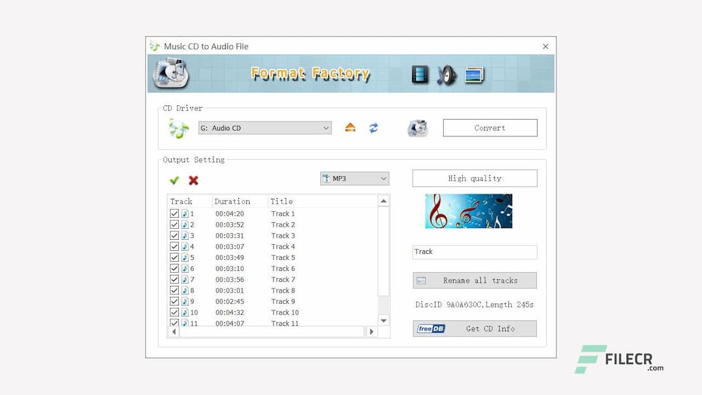Click the Picture conversion icon in the header
The width and height of the screenshot is (702, 395).
tap(474, 74)
